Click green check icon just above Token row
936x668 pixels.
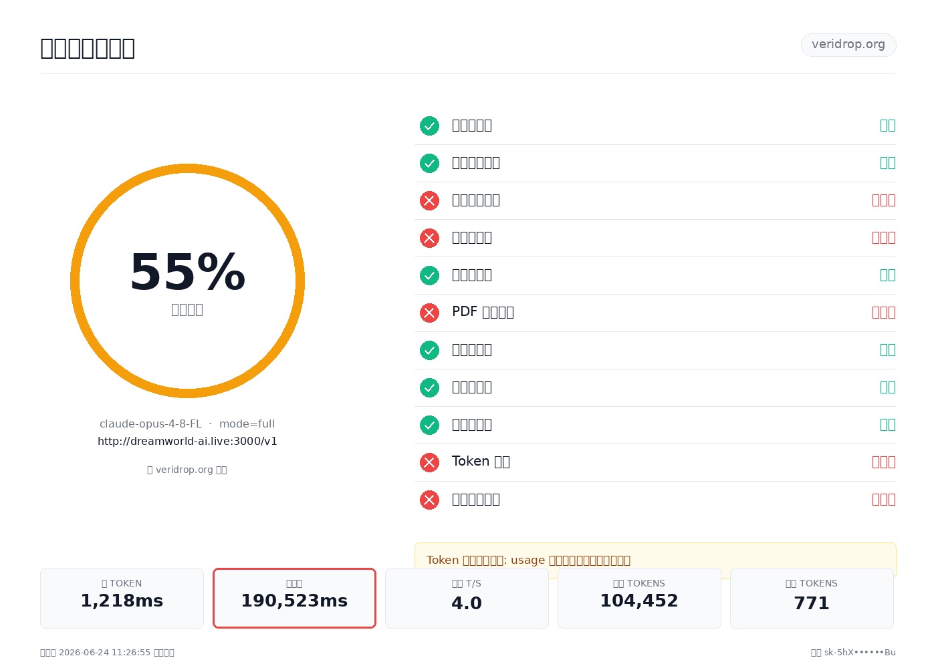(429, 425)
